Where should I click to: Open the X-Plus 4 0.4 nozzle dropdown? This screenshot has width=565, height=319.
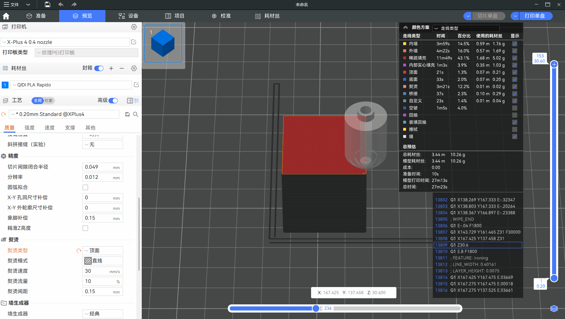[x=65, y=42]
